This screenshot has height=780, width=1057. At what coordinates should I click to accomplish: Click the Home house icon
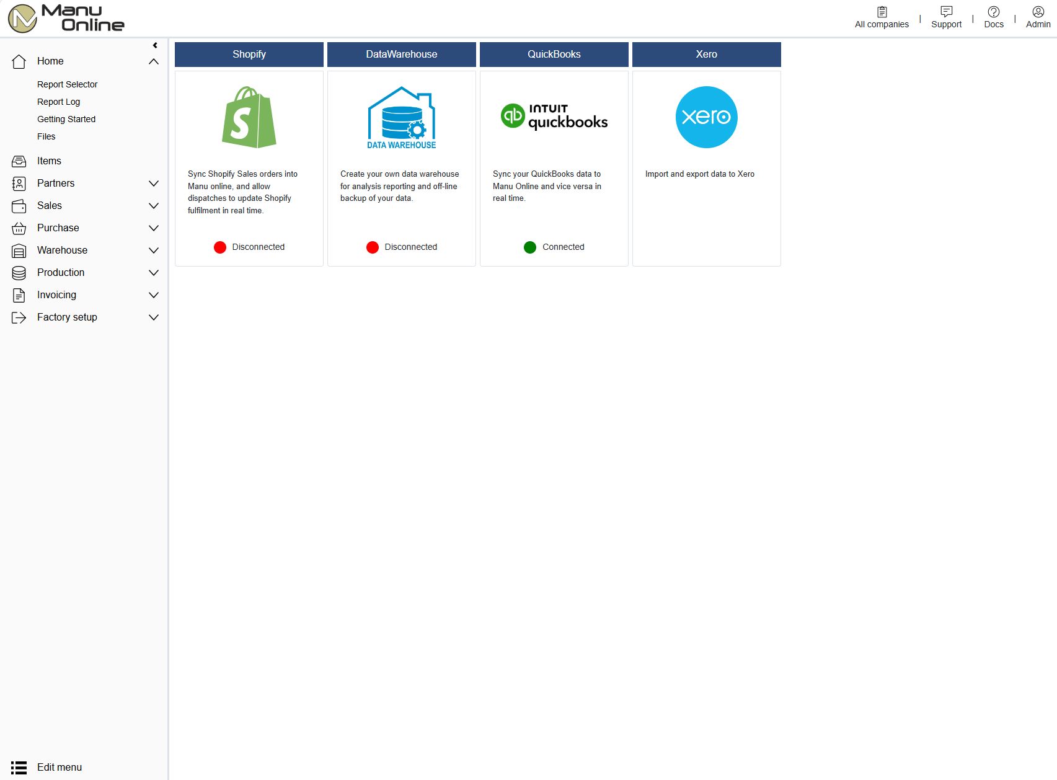[x=19, y=61]
